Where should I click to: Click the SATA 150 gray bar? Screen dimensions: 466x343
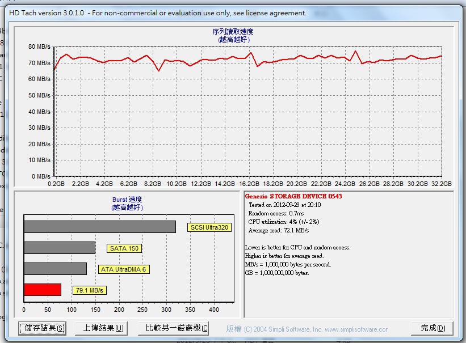pos(60,248)
